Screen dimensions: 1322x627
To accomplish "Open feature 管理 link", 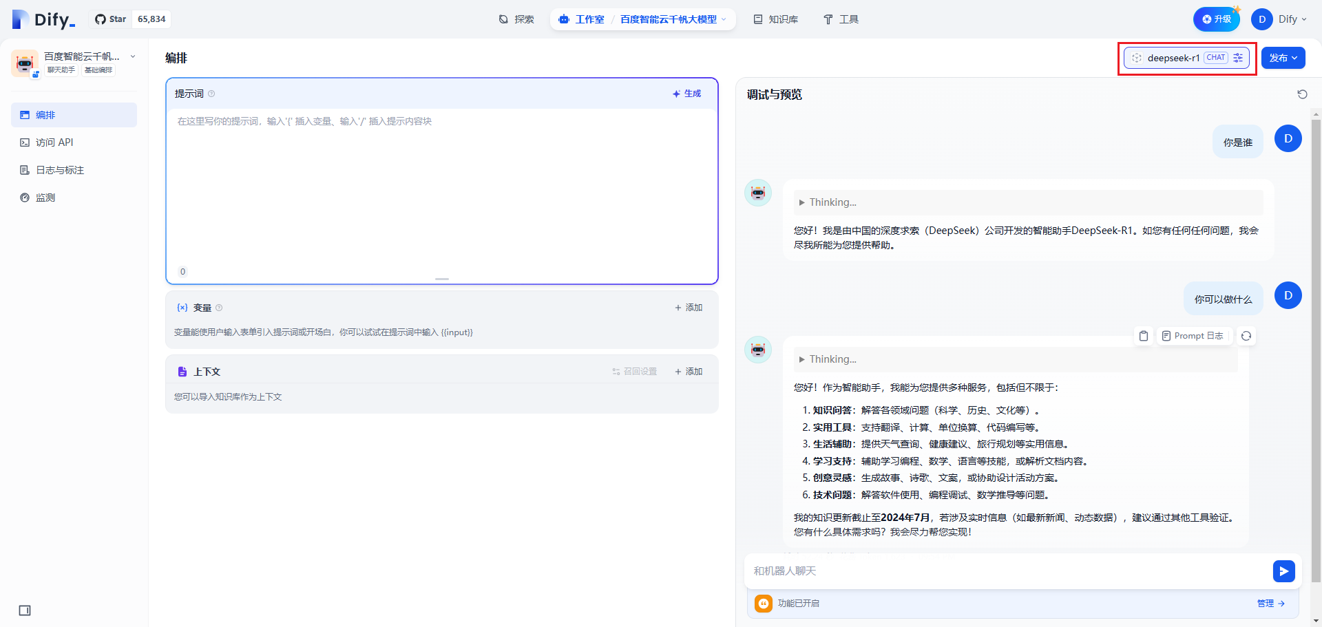I will (1270, 604).
